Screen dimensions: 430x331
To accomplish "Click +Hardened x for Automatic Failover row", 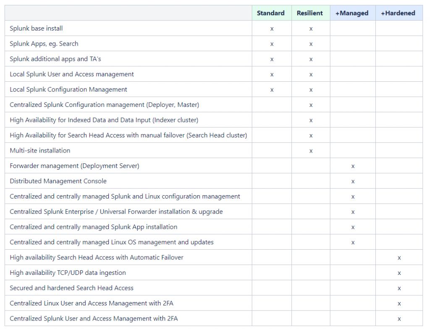I will coord(399,258).
